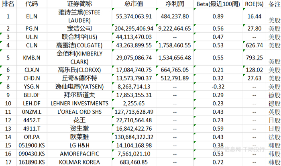This screenshot has width=281, height=166.
Task: Click the 0NZM.L code cell
Action: tap(32, 112)
